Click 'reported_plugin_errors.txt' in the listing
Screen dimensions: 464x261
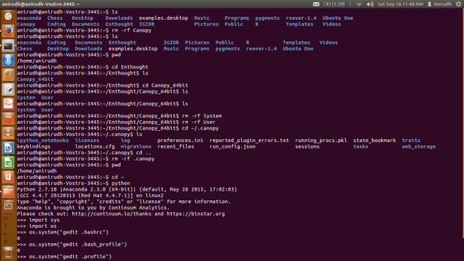(x=249, y=141)
